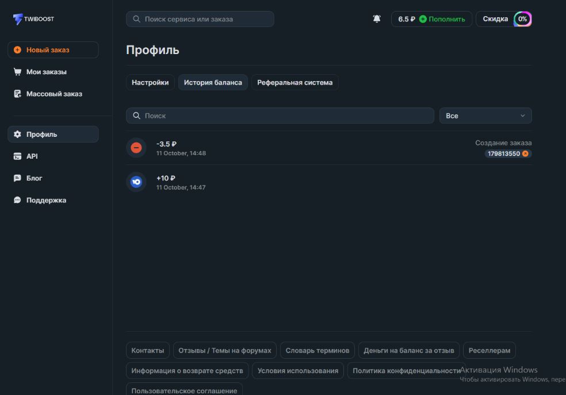The width and height of the screenshot is (566, 395).
Task: Click the balance history Поиск field
Action: 280,116
